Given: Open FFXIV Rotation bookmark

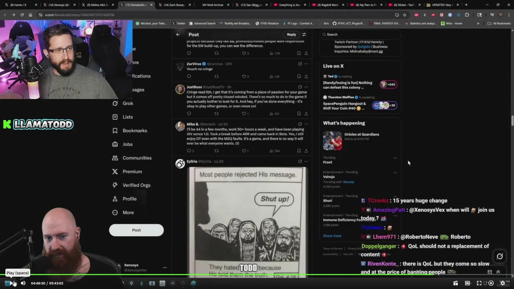Looking at the screenshot, I should click(x=267, y=23).
